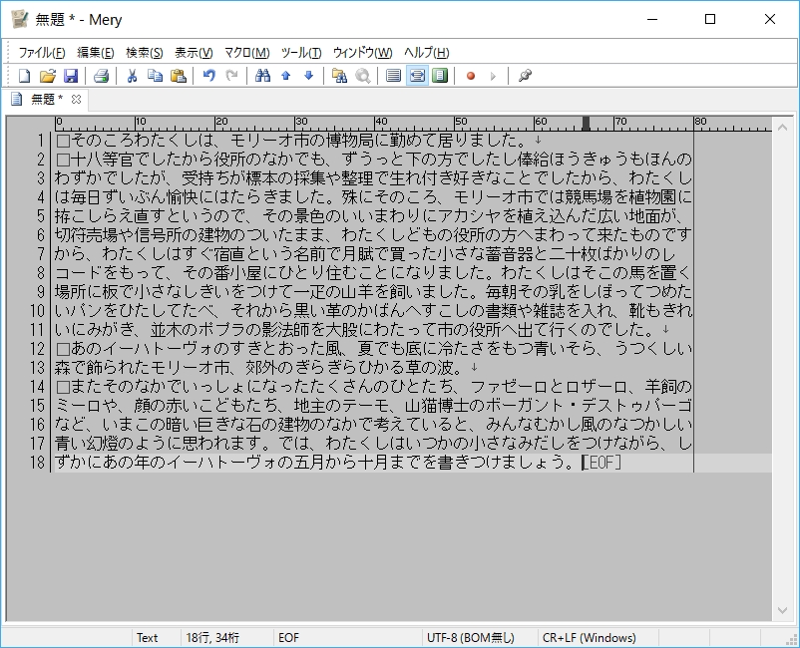Start macro recording with red dot
This screenshot has width=800, height=648.
click(x=471, y=76)
